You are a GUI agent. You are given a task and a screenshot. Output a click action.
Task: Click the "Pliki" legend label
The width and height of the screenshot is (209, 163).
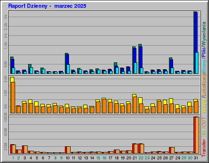204,52
